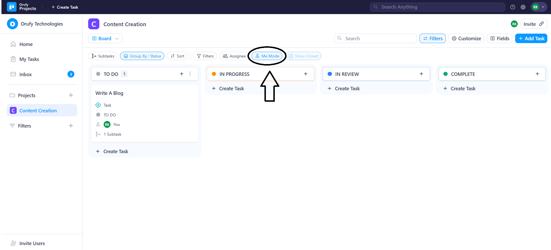The height and width of the screenshot is (250, 551).
Task: Click the blue Add Task button
Action: click(531, 39)
